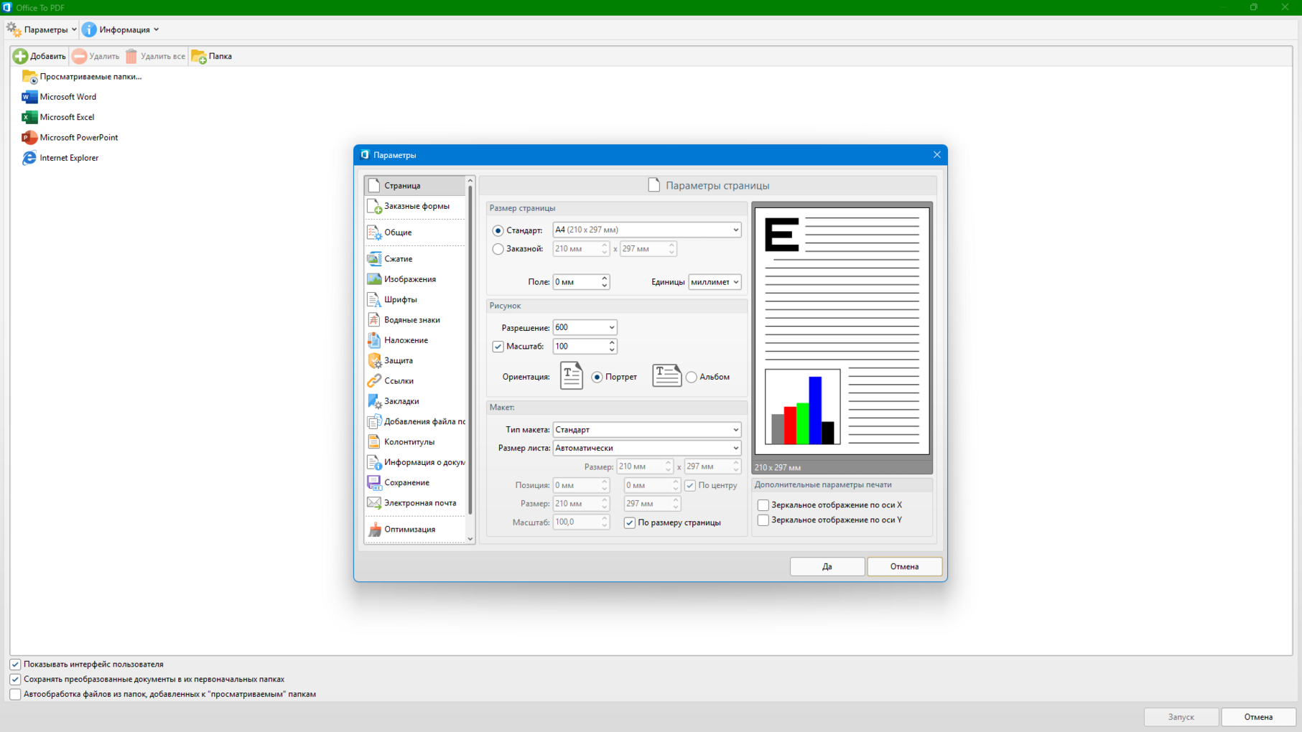
Task: Select the Альбом orientation radio button
Action: point(692,377)
